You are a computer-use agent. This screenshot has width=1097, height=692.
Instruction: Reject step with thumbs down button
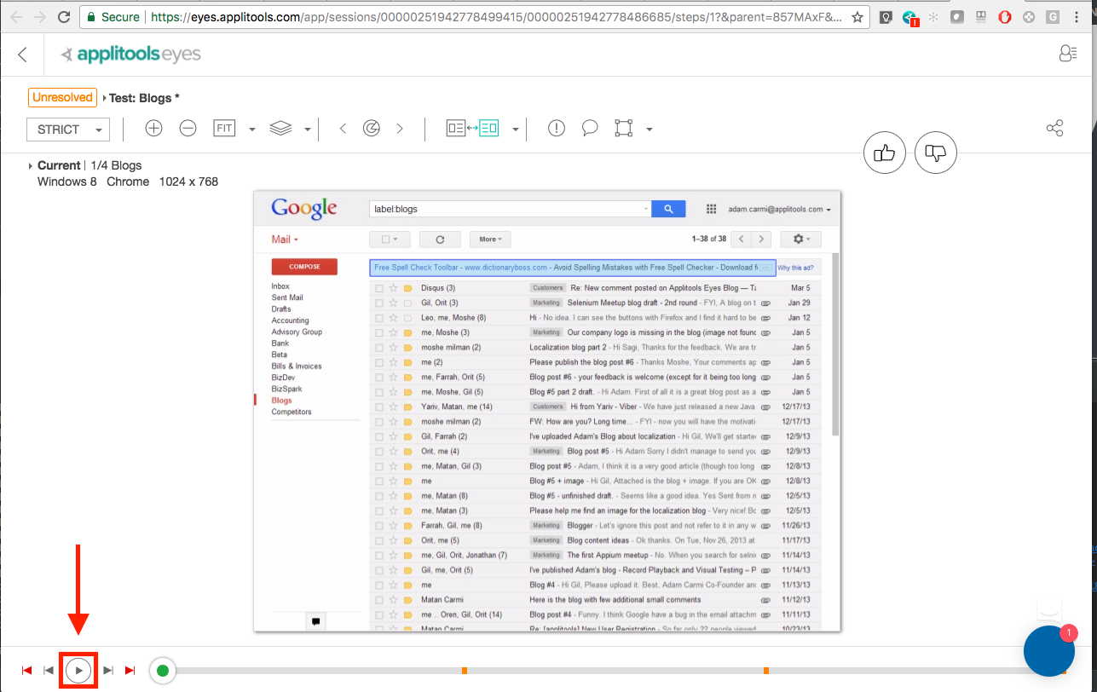coord(936,153)
